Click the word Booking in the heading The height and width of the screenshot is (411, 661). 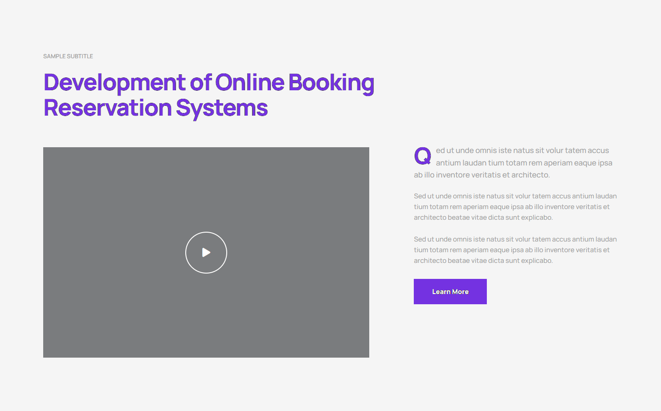click(x=331, y=83)
